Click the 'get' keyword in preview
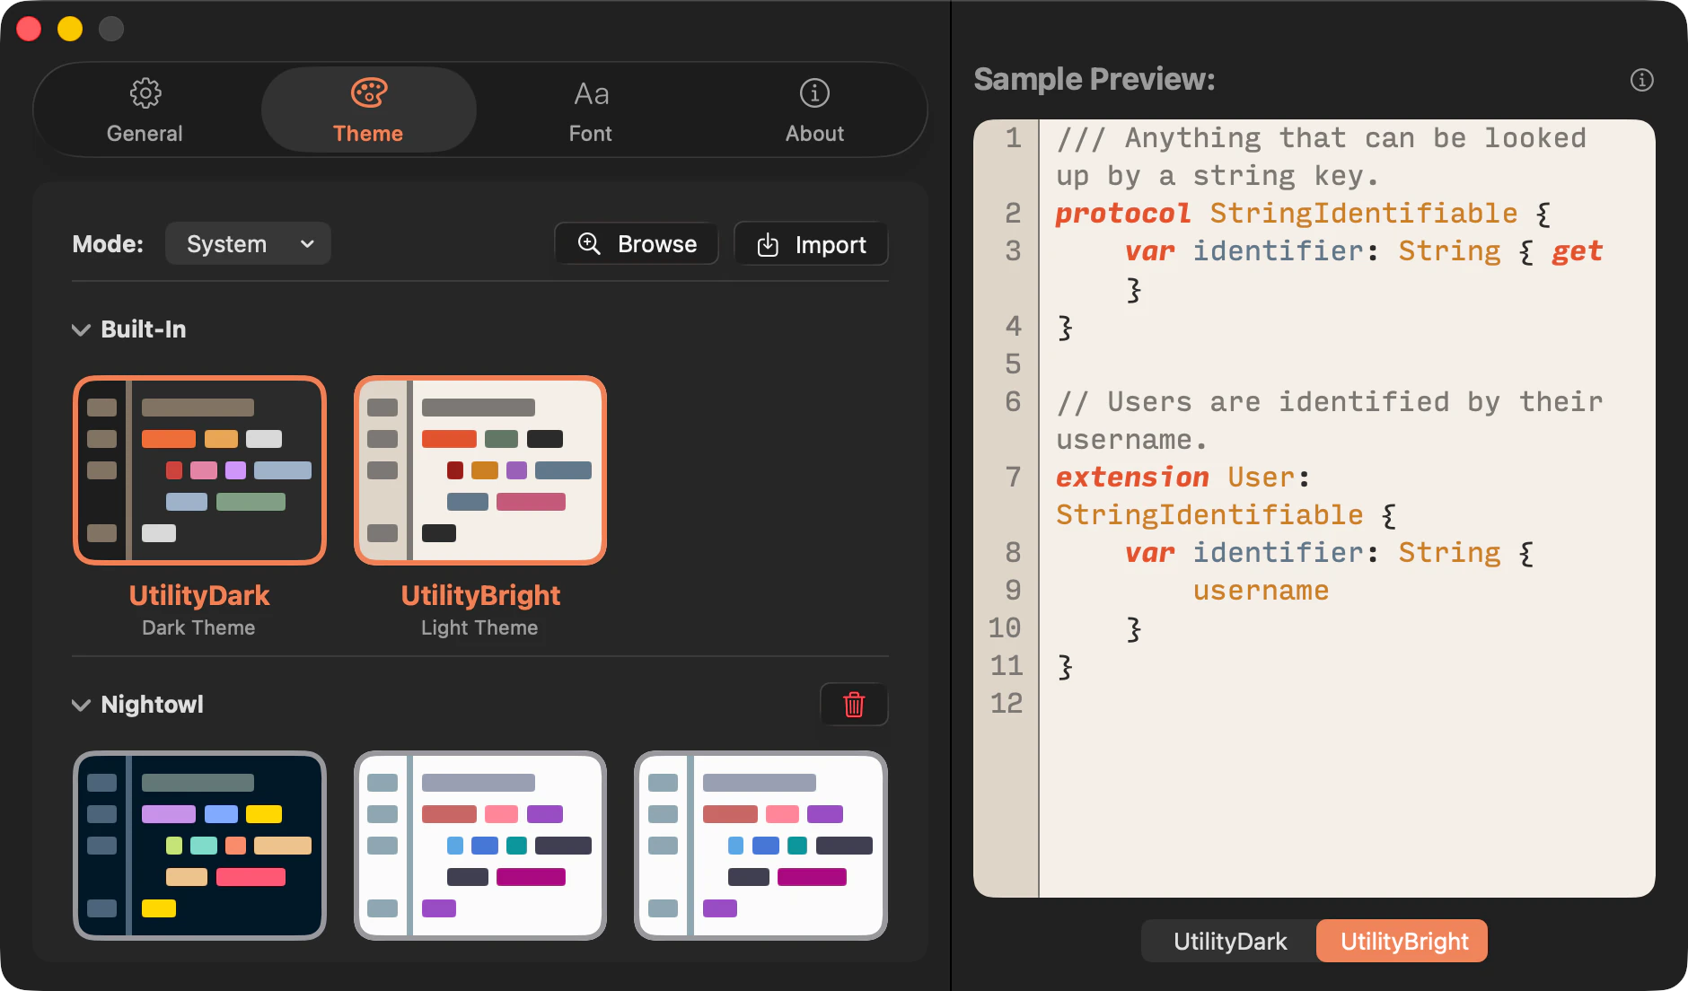The width and height of the screenshot is (1688, 991). coord(1577,251)
